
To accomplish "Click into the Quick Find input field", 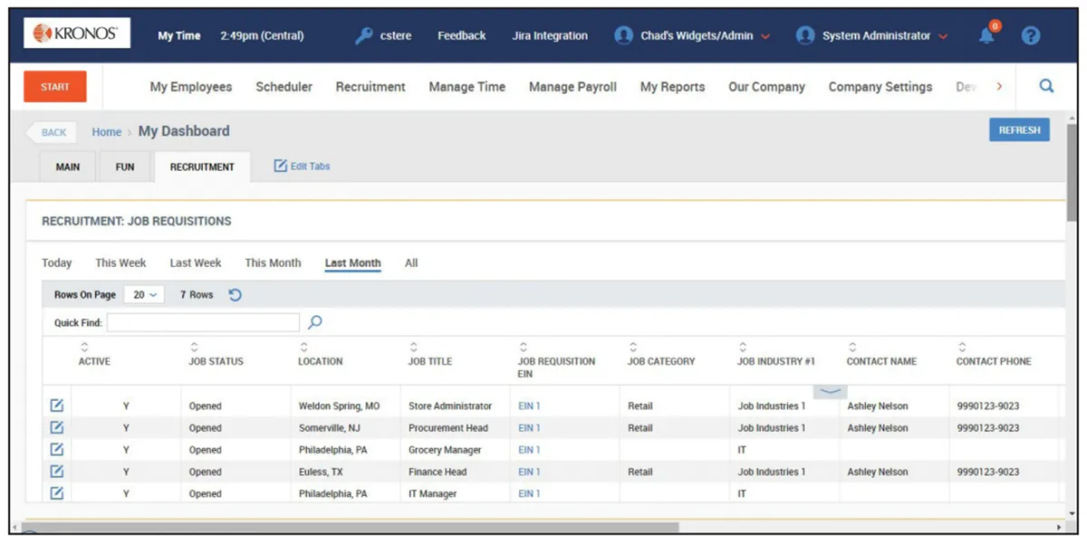I will [x=203, y=322].
